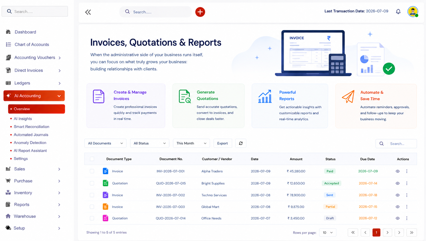Screen dimensions: 426x241
Task: Click pink quotation icon for Office Needs
Action: (105, 218)
